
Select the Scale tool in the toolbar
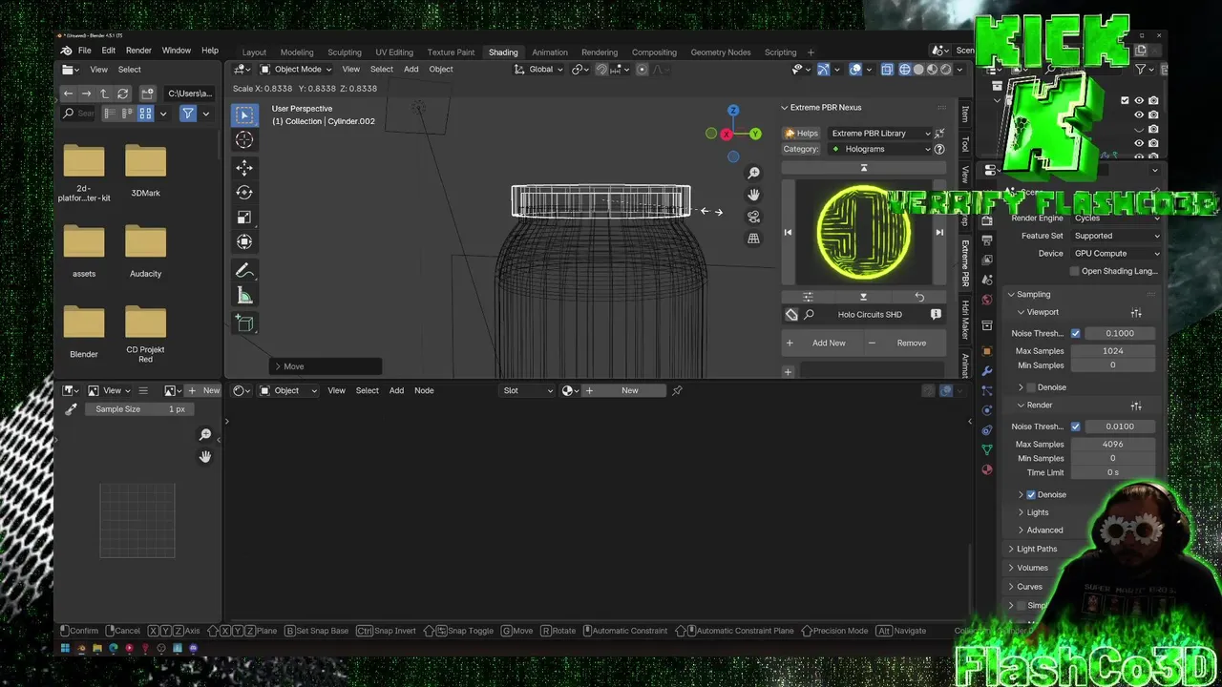244,218
